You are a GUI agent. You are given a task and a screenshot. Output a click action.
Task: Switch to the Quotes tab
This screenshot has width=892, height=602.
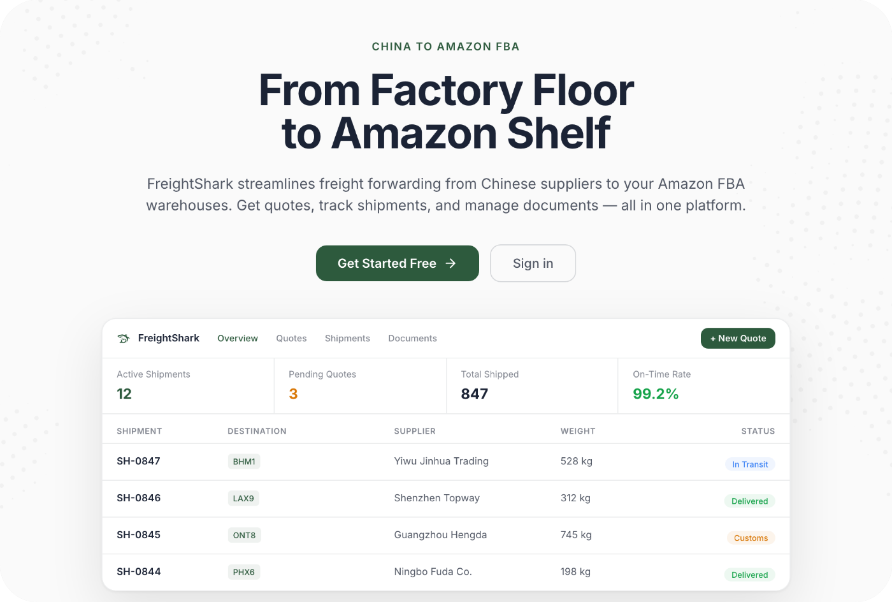[x=291, y=339]
